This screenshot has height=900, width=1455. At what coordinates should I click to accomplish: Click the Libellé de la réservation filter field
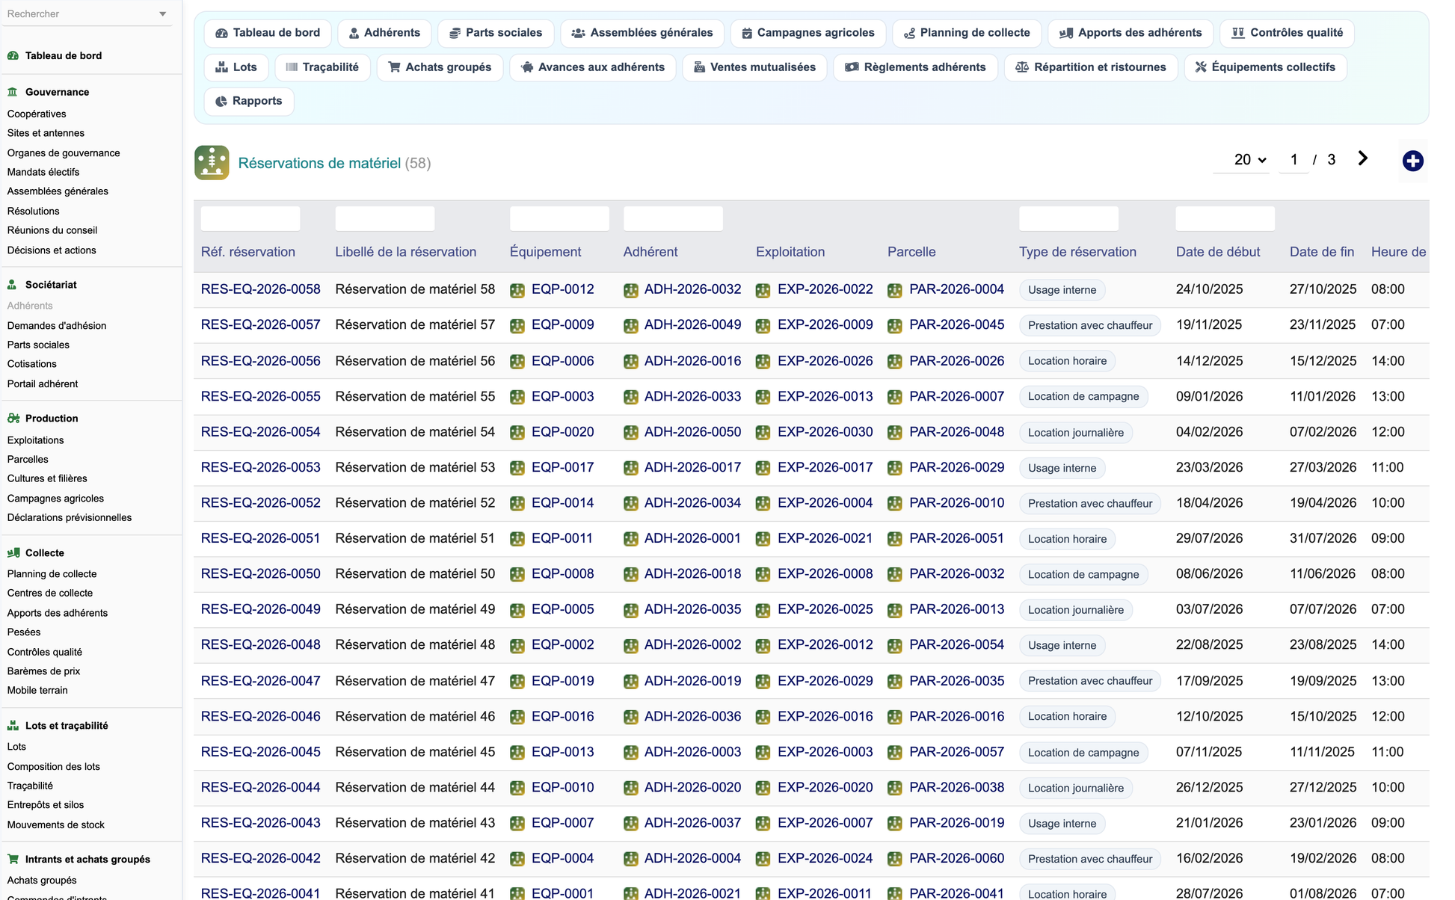click(x=385, y=219)
